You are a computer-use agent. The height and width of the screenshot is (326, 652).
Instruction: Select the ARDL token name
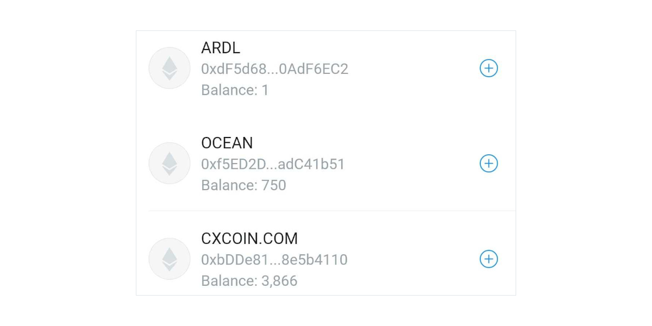pos(221,48)
